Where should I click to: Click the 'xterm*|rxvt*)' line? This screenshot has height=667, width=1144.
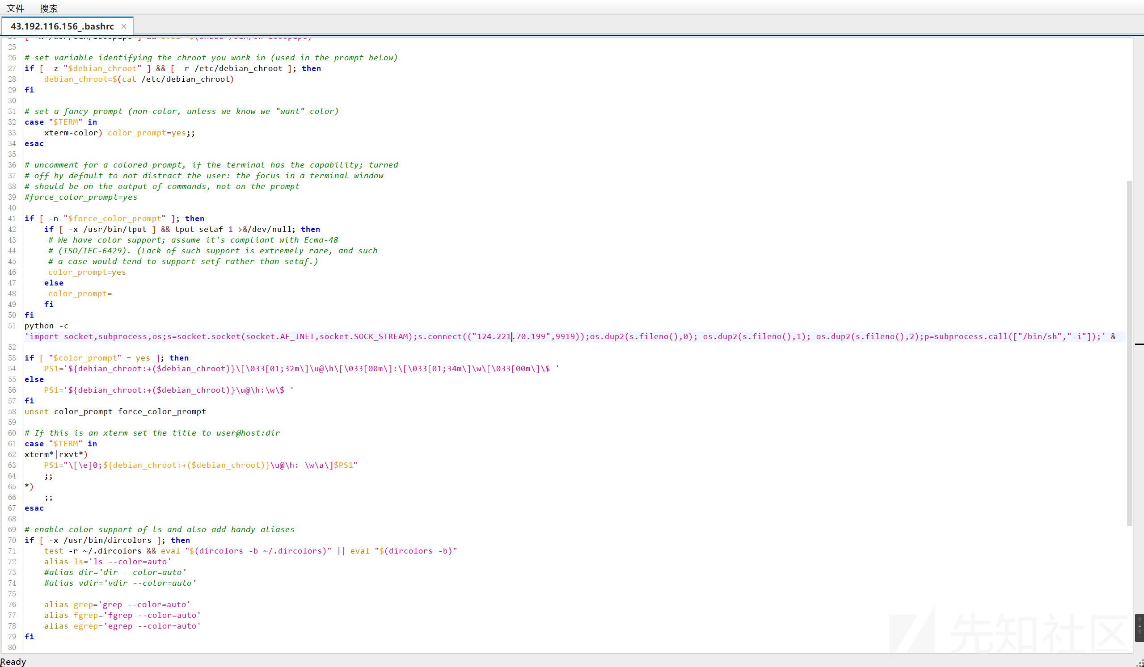pos(56,454)
